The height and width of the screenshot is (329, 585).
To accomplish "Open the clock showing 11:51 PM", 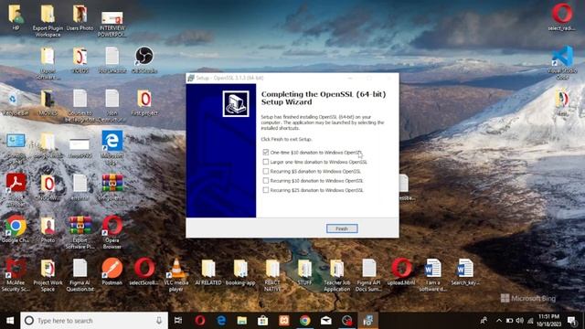I will [548, 321].
